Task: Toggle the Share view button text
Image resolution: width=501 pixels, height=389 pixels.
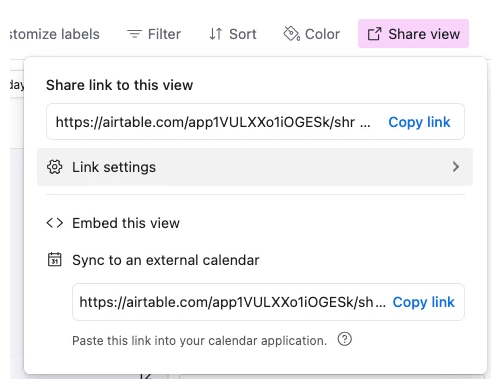Action: [424, 34]
